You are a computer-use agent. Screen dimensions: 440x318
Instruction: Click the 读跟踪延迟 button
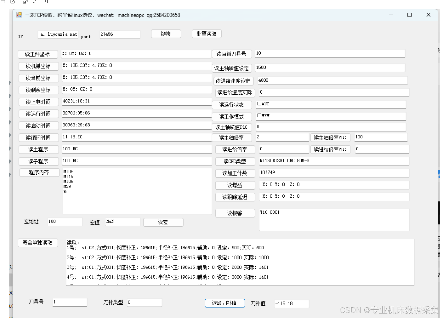coord(235,197)
